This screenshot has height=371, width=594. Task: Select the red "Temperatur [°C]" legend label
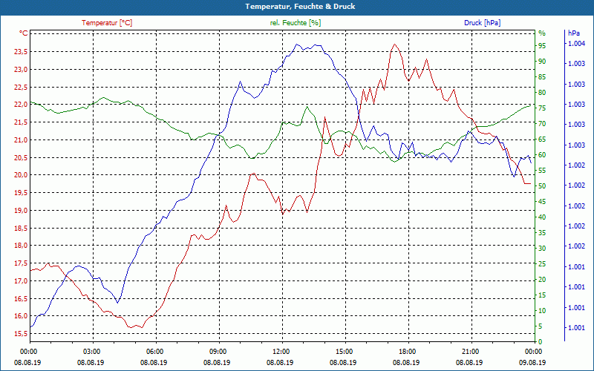click(x=107, y=23)
